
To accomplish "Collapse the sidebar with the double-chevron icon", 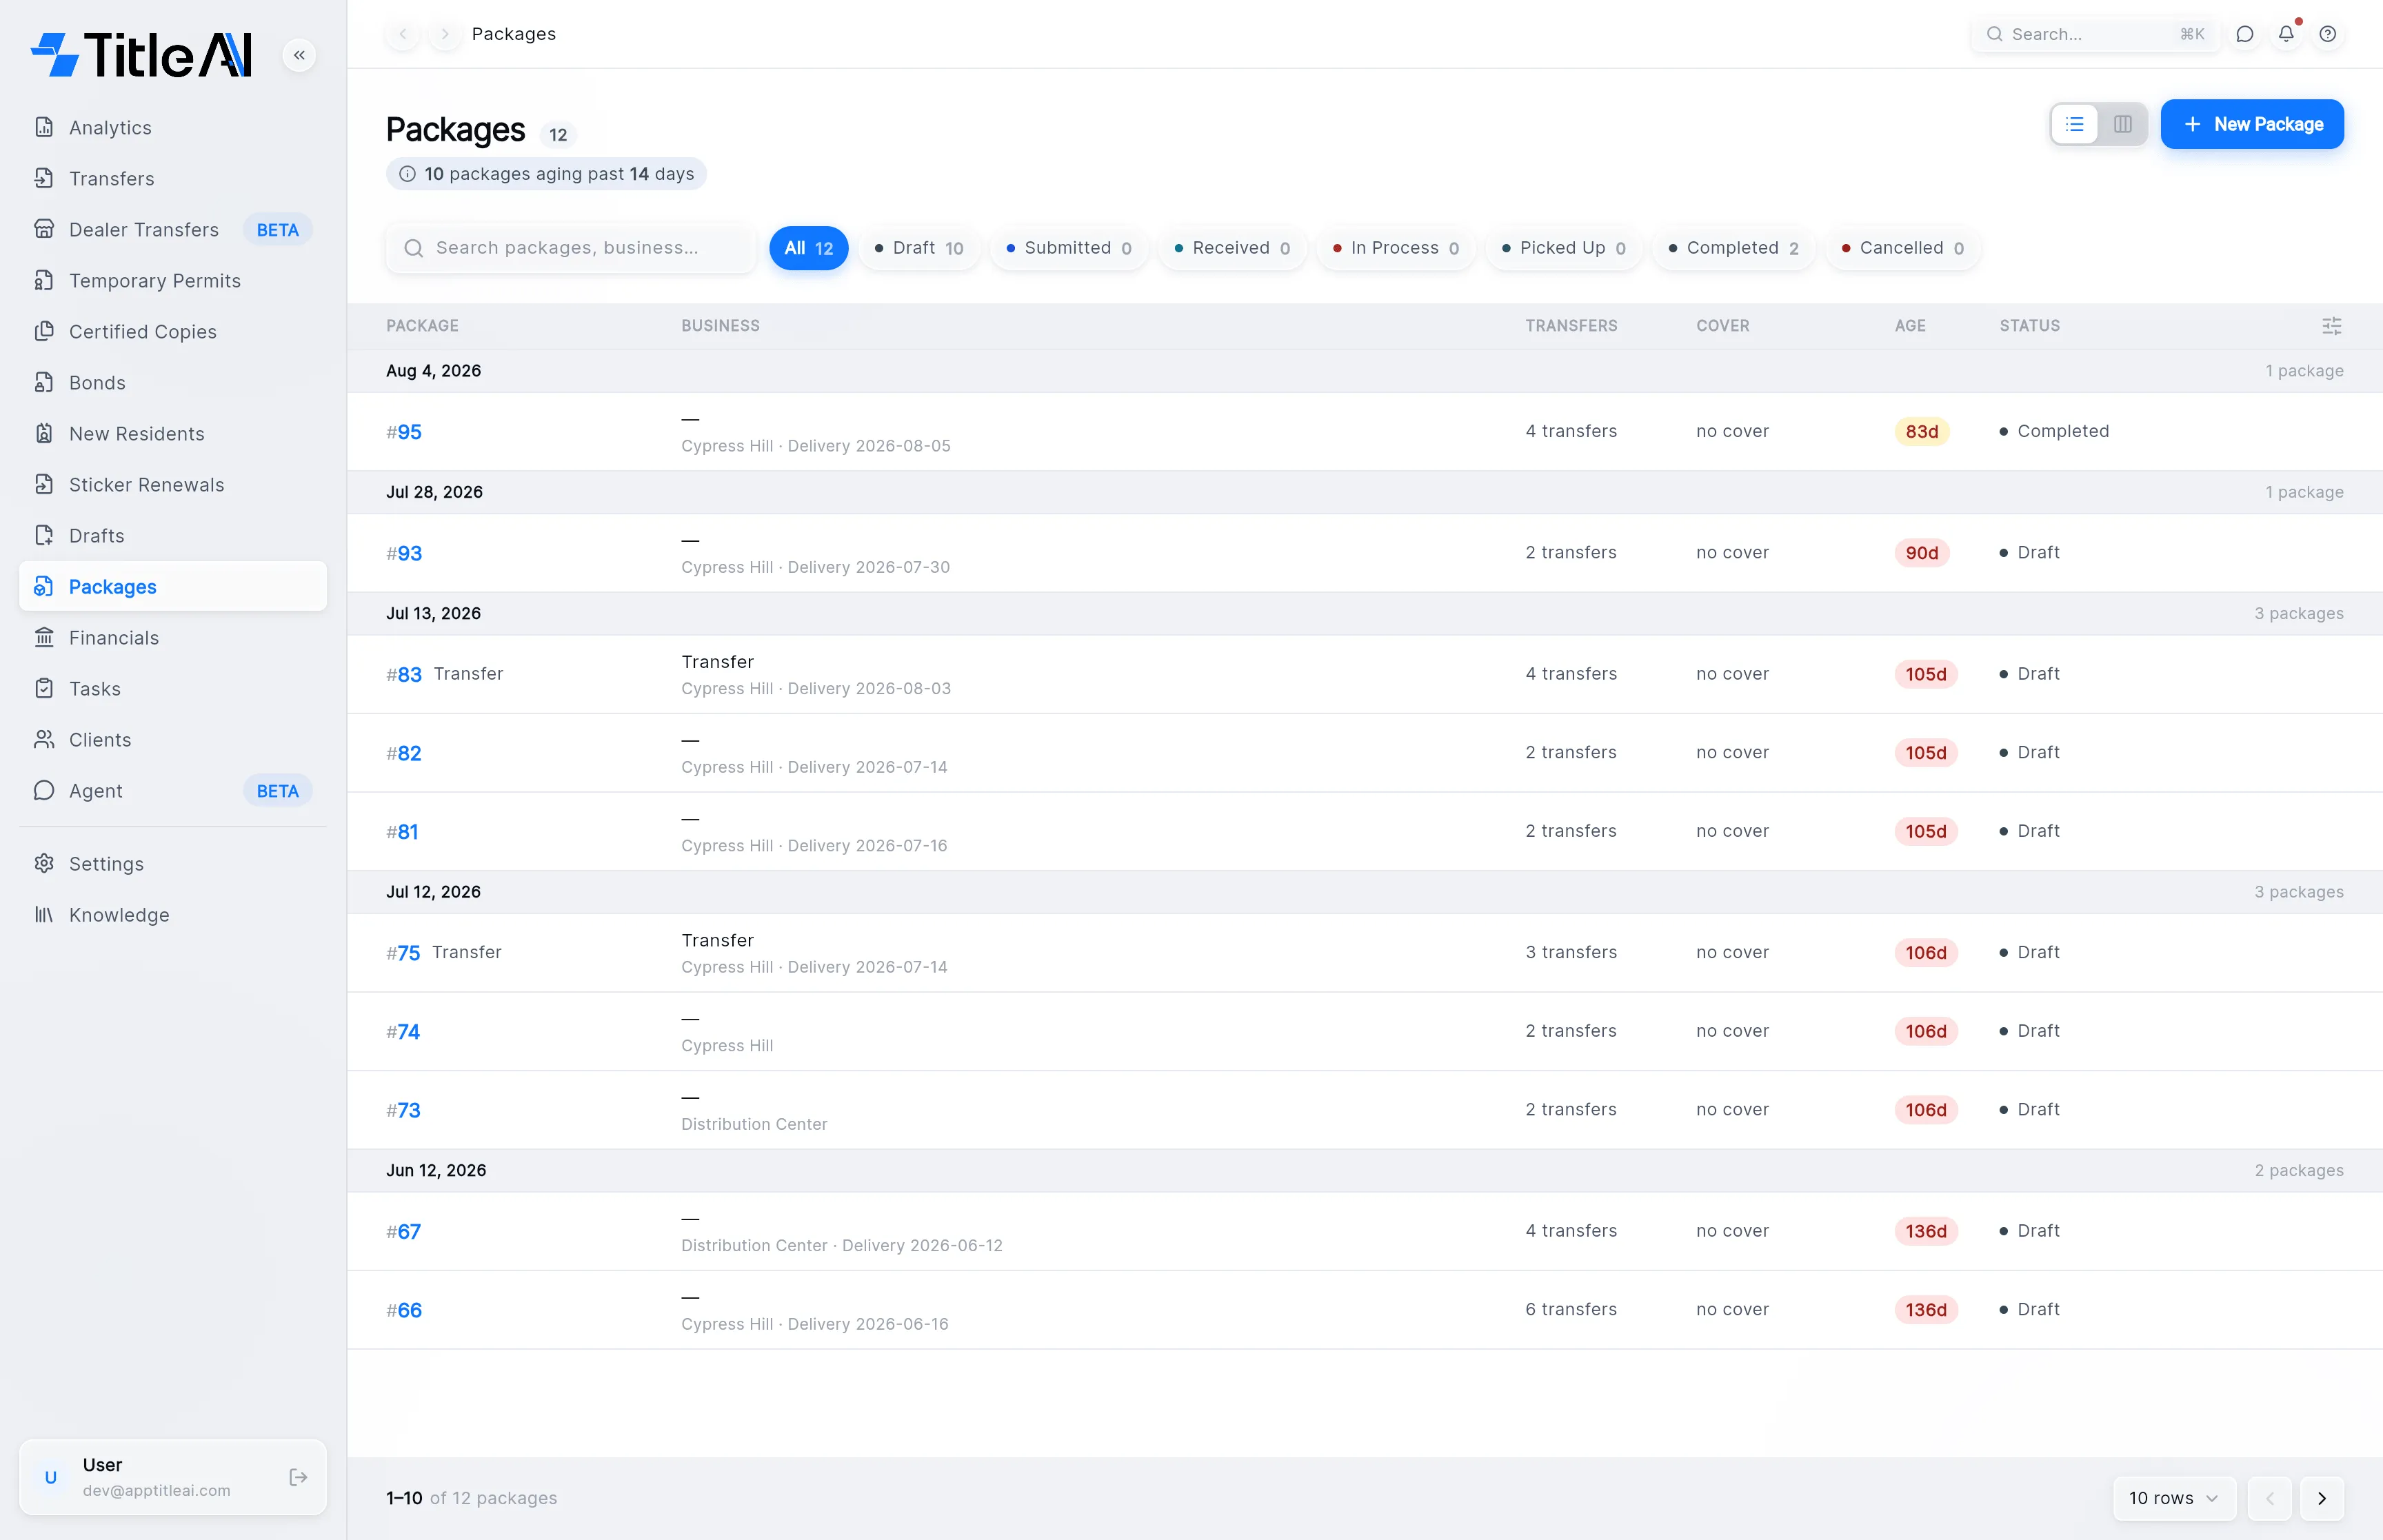I will pos(299,55).
